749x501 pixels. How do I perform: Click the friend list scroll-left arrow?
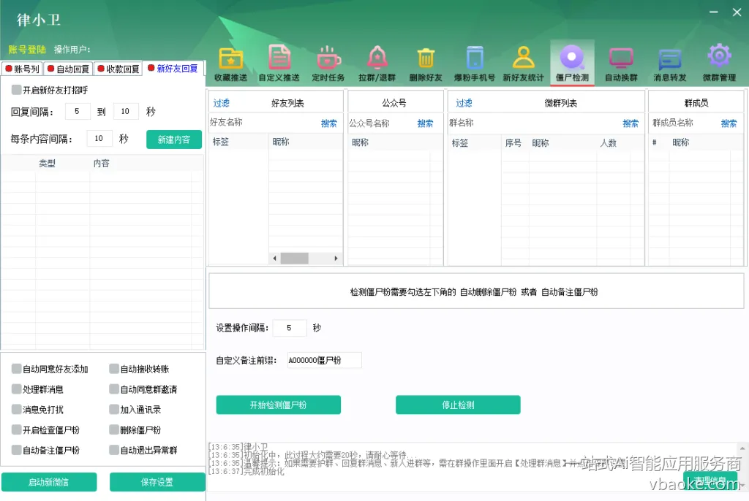pyautogui.click(x=274, y=258)
